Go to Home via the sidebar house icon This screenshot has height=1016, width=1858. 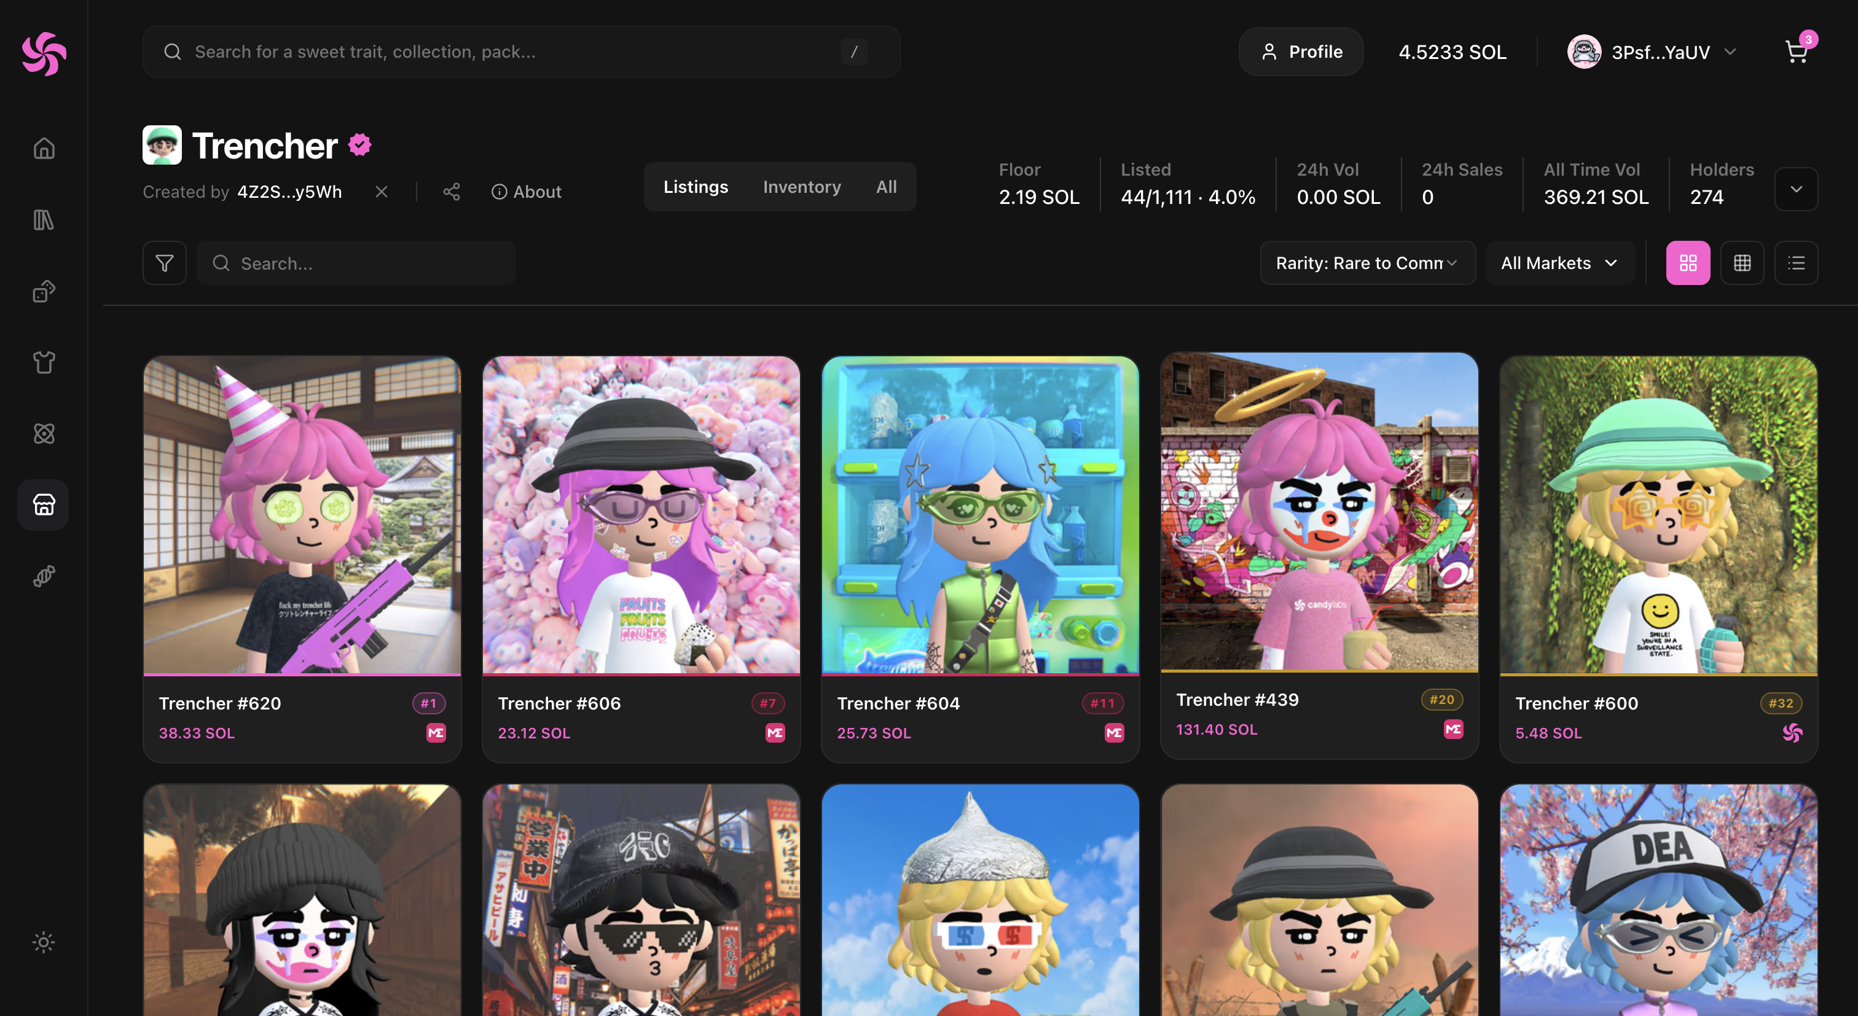click(44, 149)
